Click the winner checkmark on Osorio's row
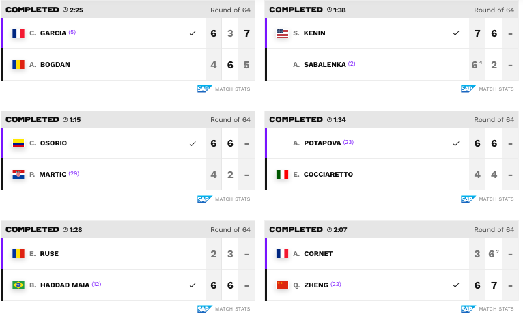Screen dimensions: 523x316 (193, 143)
